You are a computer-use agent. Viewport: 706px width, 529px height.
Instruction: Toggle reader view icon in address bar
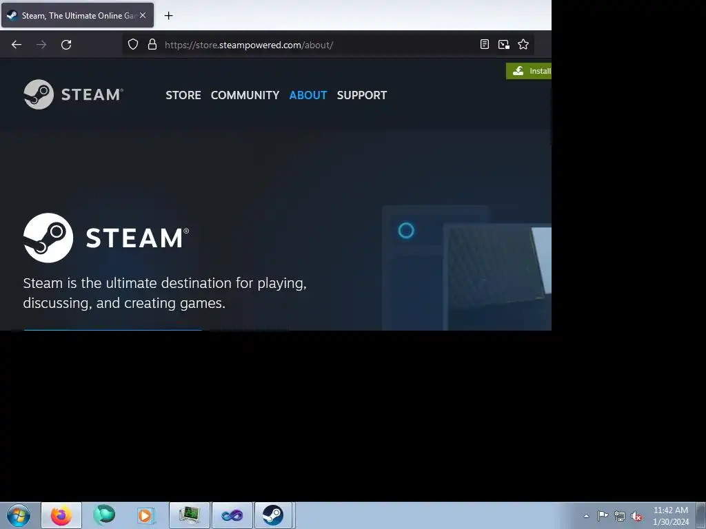coord(485,44)
